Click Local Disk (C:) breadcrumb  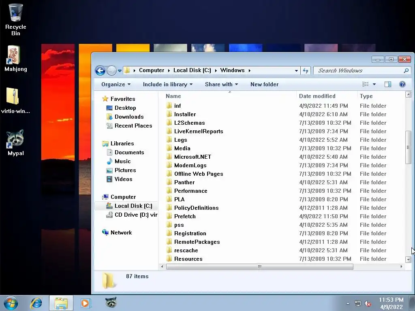point(192,70)
